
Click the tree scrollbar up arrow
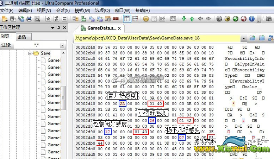(64, 53)
